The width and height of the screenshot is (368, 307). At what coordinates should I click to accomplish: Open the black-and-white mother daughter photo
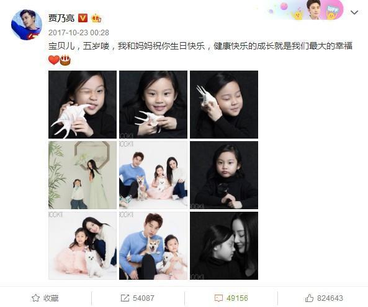(224, 246)
